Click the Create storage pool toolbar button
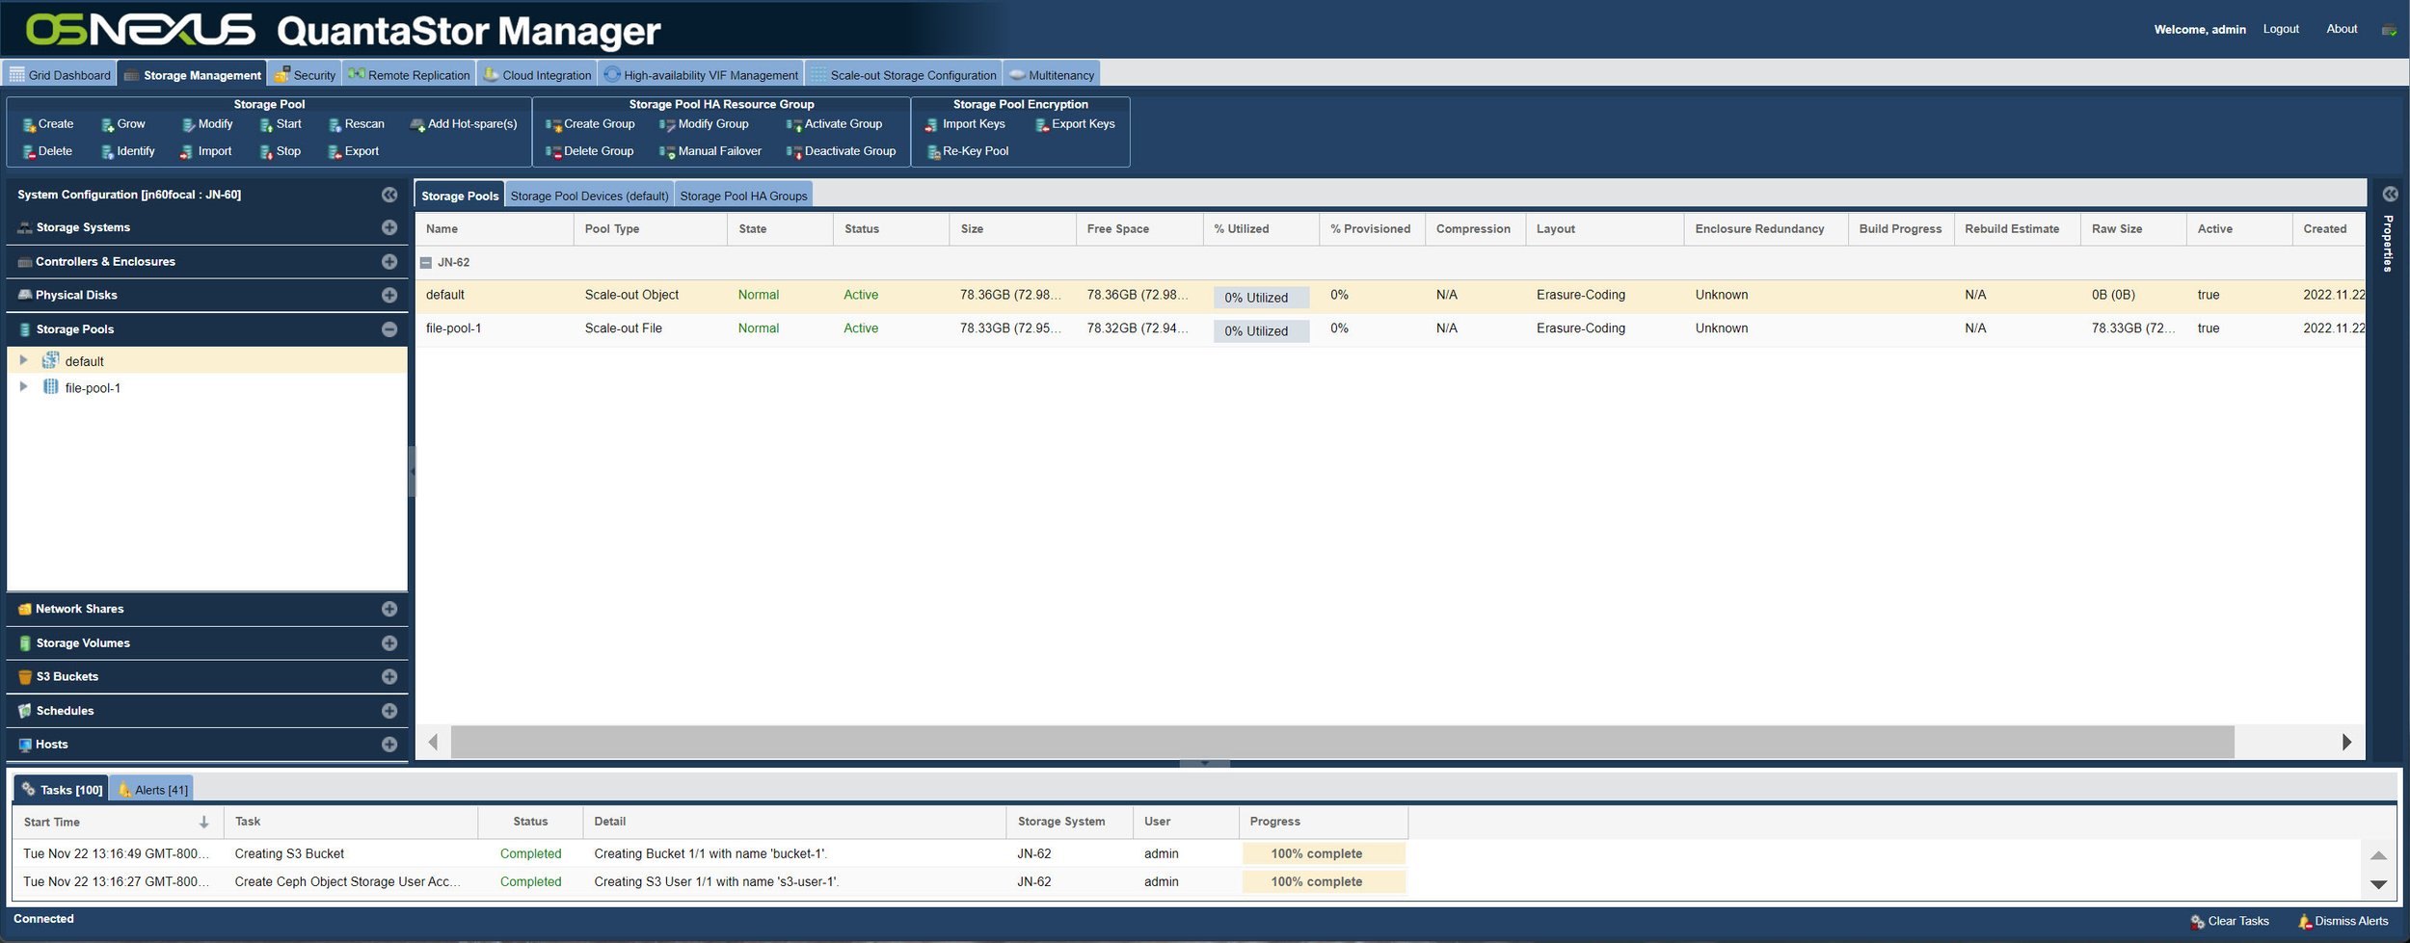This screenshot has height=943, width=2410. 47,124
